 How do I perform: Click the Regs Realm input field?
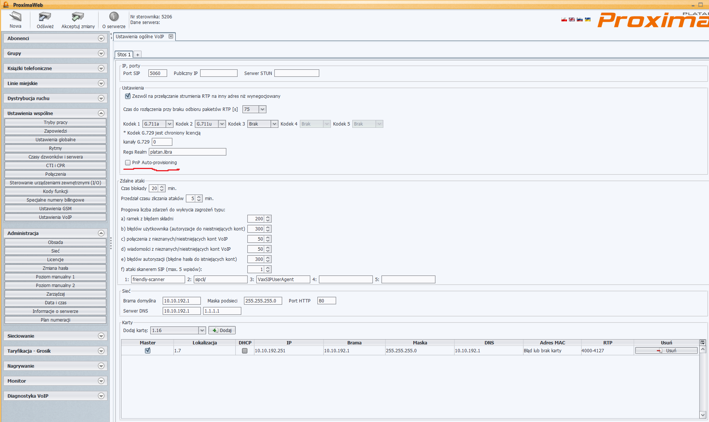tap(187, 152)
